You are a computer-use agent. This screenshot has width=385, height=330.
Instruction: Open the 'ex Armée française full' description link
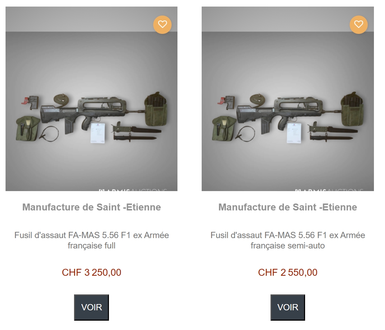click(x=91, y=241)
